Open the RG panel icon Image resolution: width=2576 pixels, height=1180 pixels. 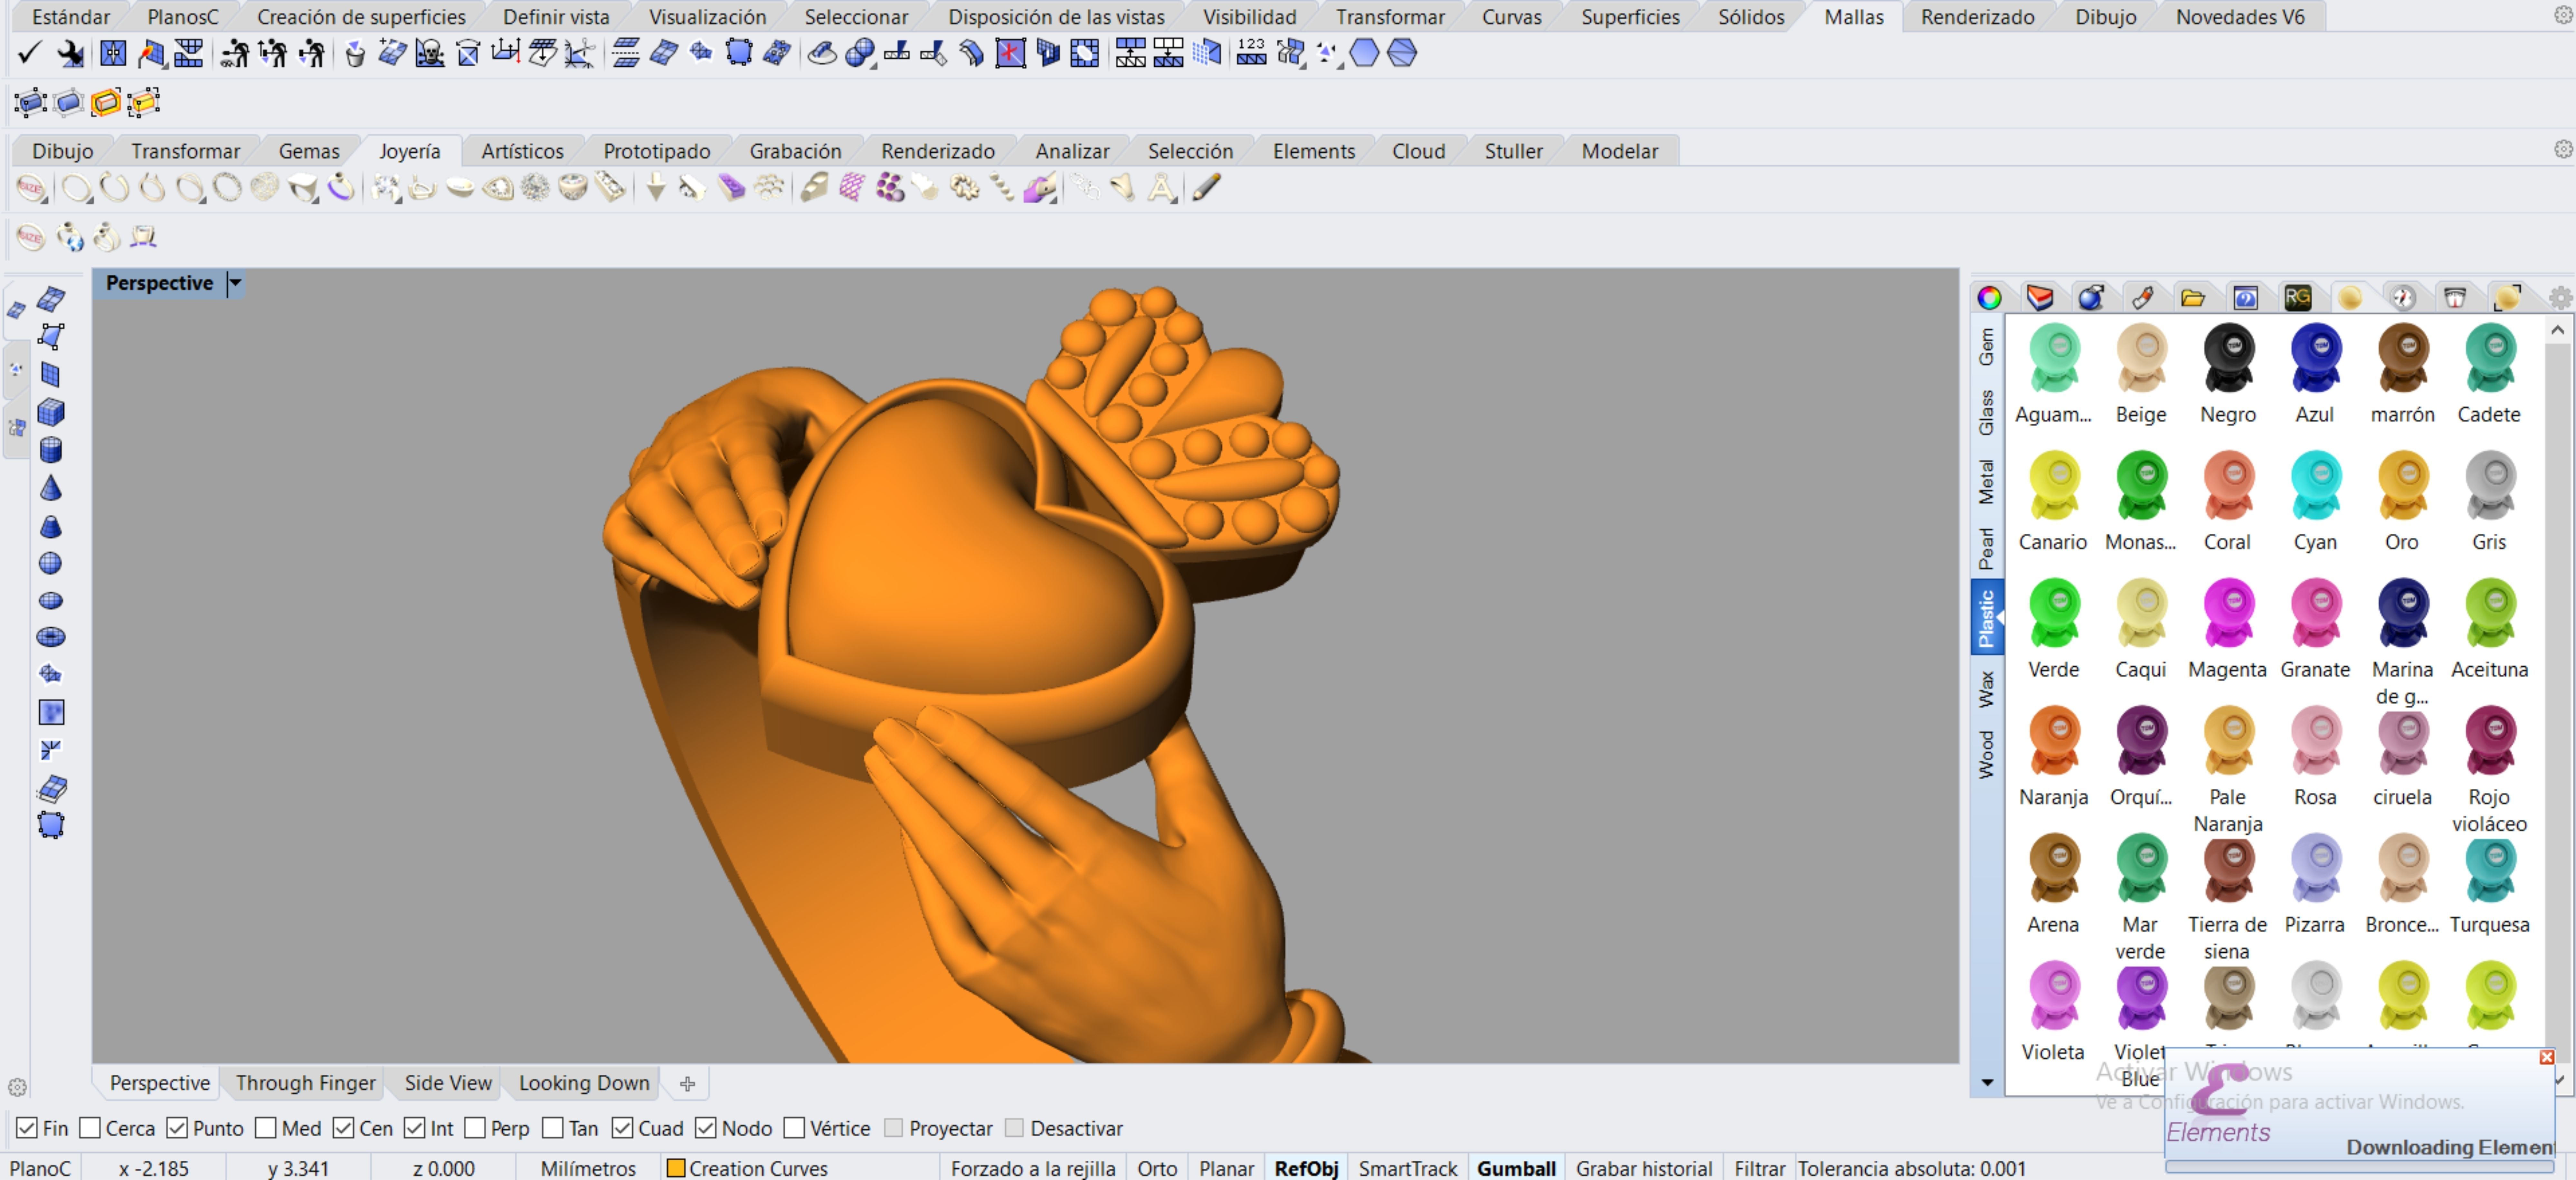click(2298, 298)
